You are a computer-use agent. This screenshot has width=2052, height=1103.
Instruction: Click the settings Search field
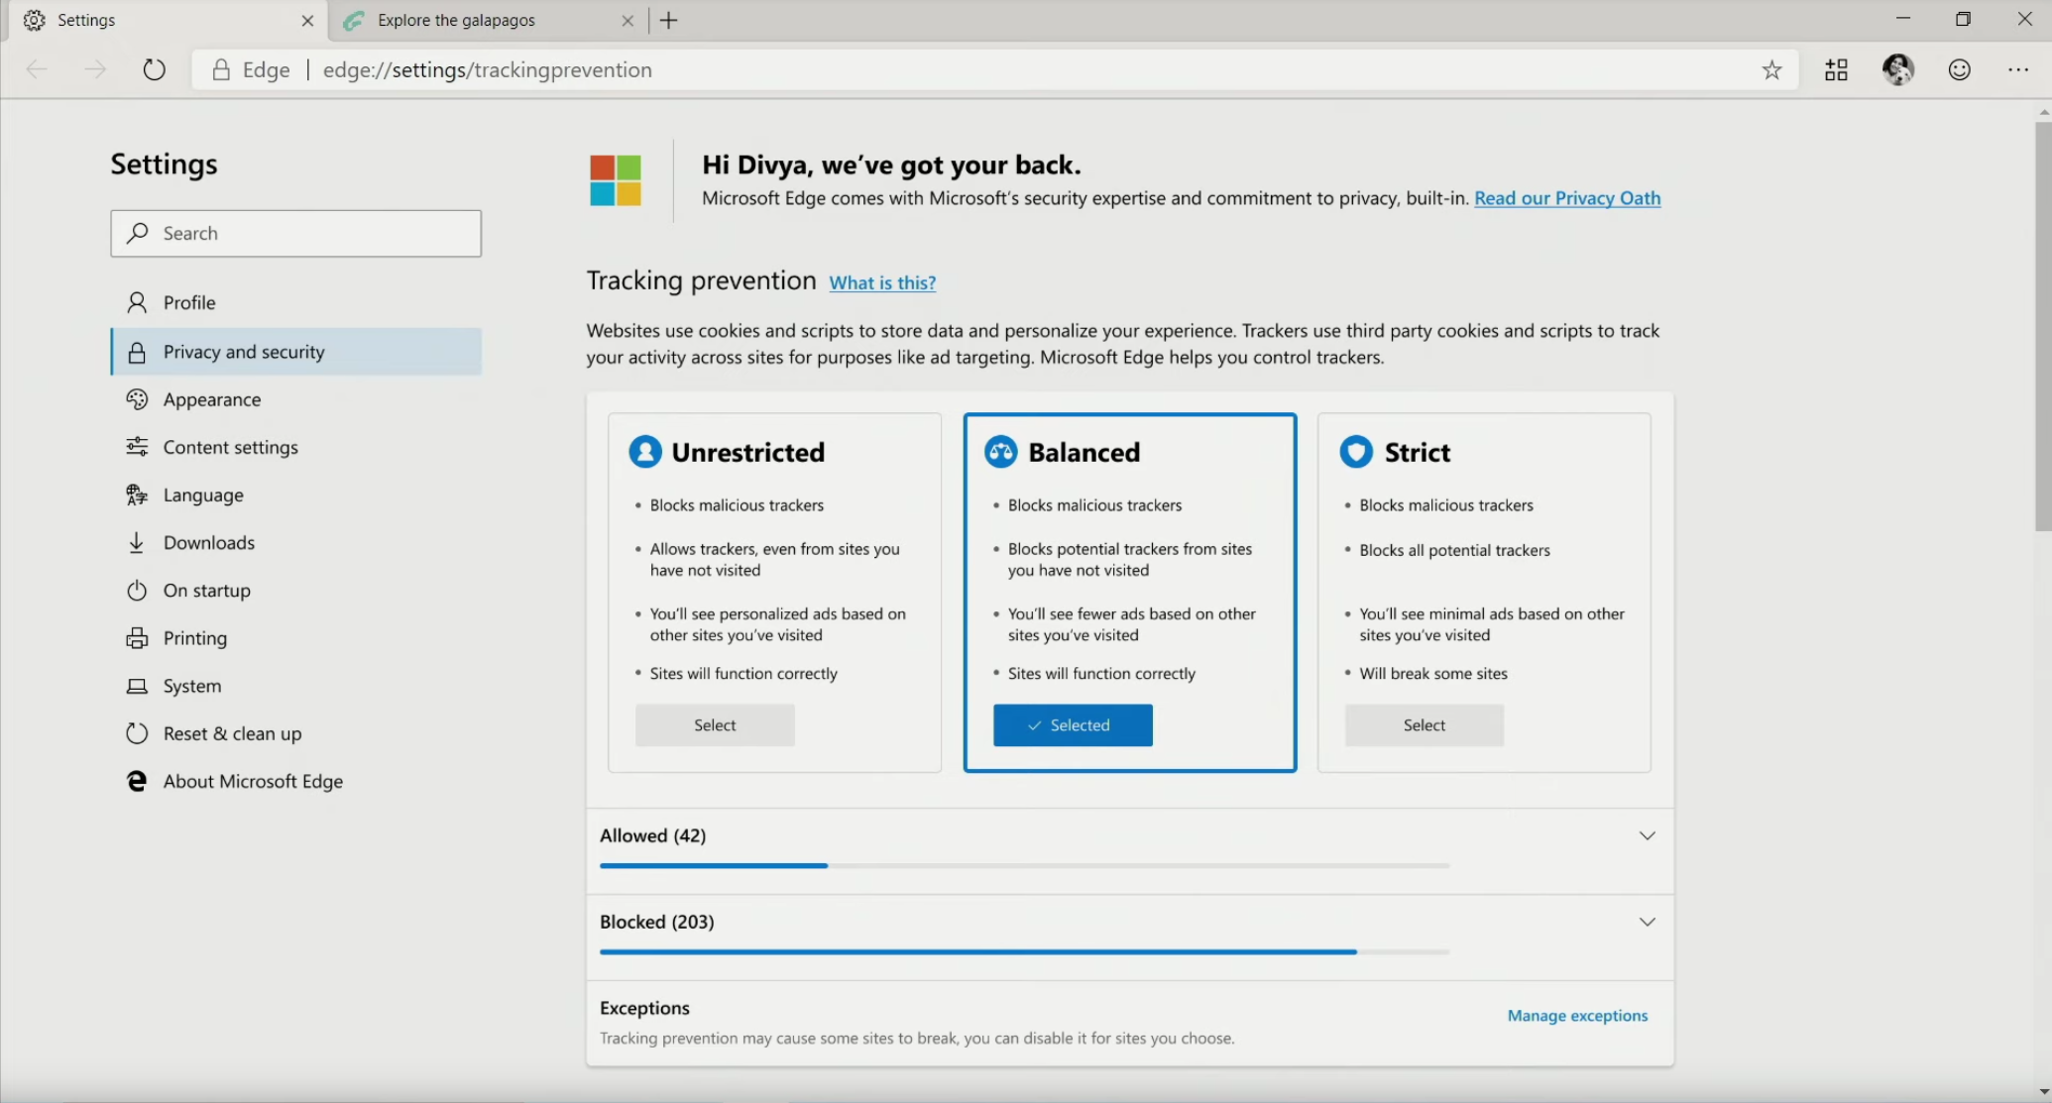pos(296,234)
